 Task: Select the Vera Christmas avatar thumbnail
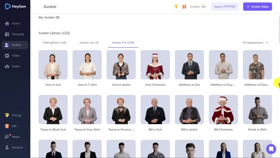click(x=155, y=65)
